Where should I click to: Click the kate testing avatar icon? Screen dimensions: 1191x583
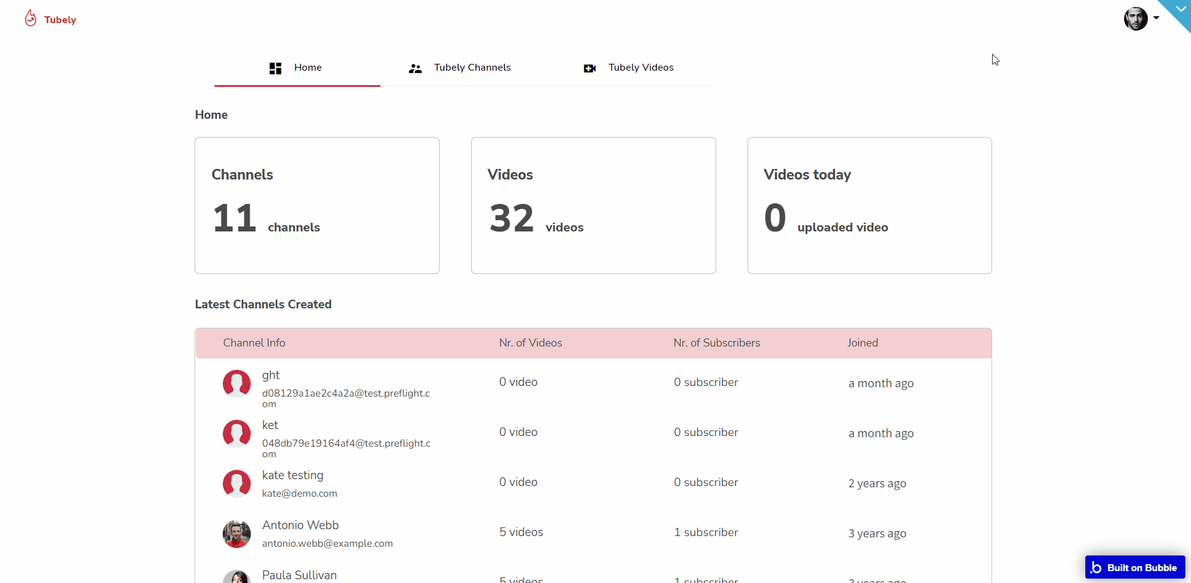tap(236, 484)
